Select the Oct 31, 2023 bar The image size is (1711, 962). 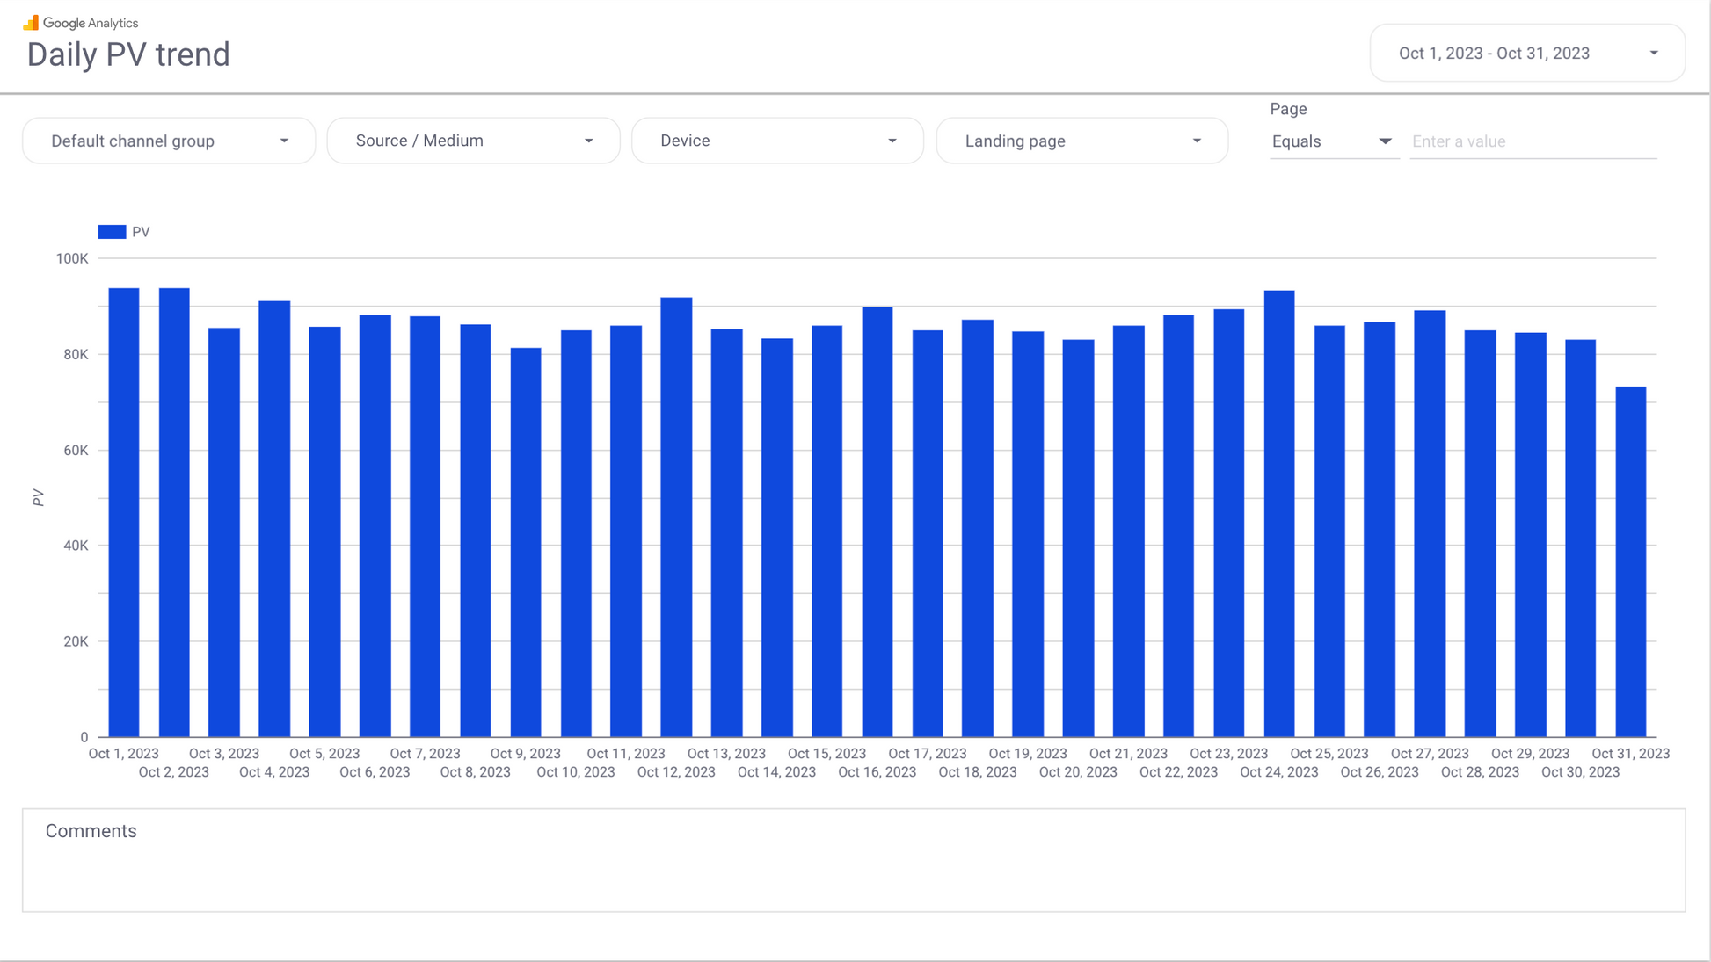click(1630, 561)
